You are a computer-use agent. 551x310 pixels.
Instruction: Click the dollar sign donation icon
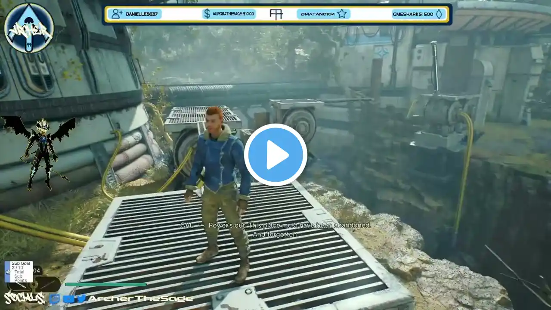tap(207, 14)
